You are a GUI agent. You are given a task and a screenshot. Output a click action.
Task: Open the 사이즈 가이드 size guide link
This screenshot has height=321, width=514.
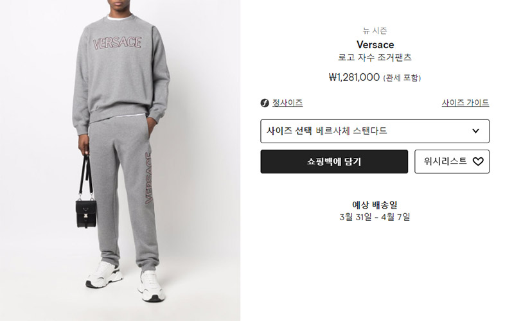pyautogui.click(x=465, y=103)
